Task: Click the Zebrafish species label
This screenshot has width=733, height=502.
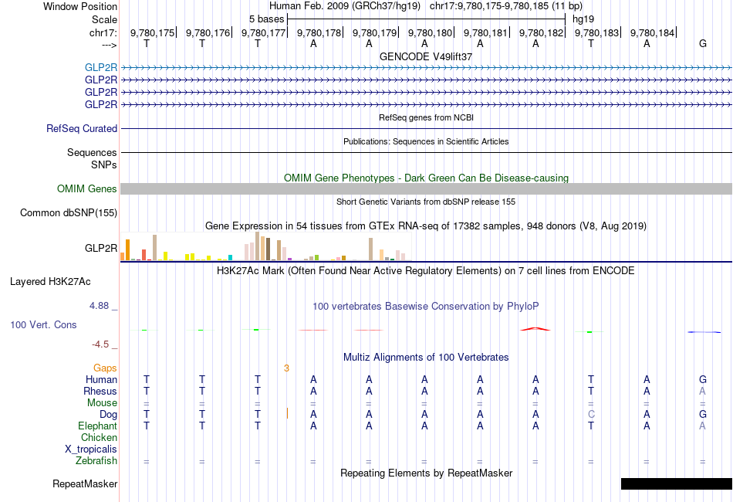Action: coord(96,461)
